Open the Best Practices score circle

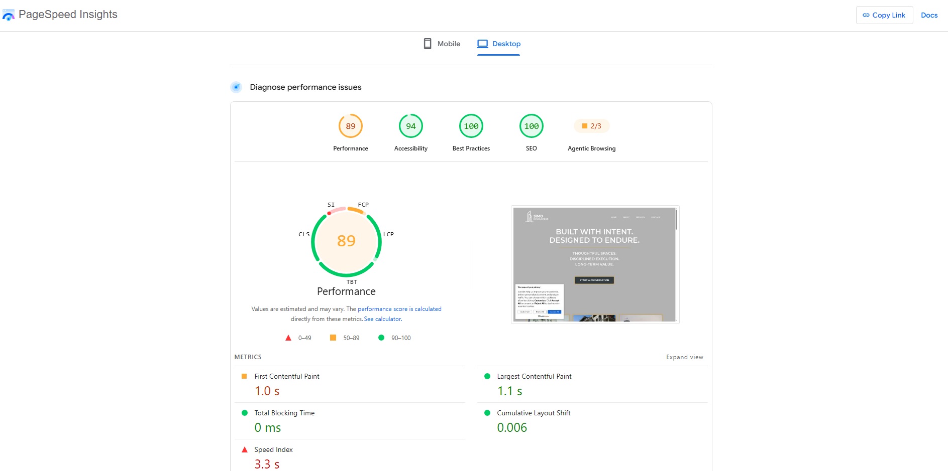tap(471, 126)
